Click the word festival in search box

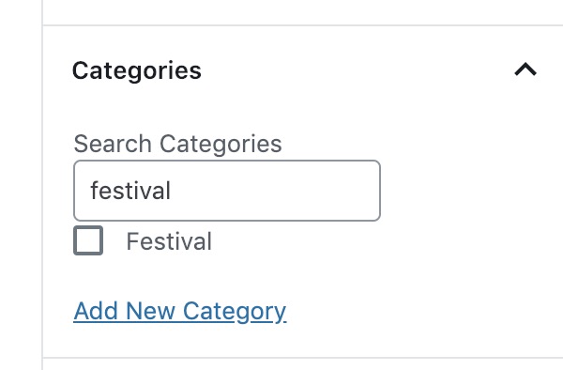[130, 191]
